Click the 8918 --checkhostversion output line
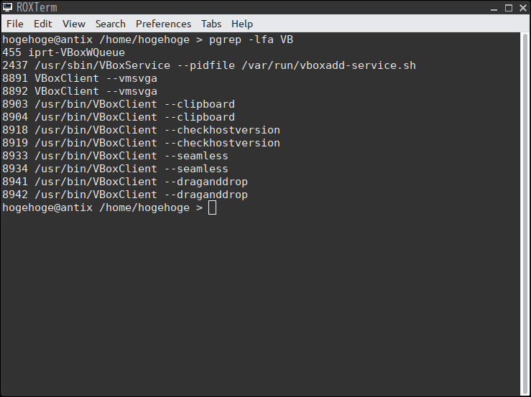The width and height of the screenshot is (531, 397). (x=142, y=130)
